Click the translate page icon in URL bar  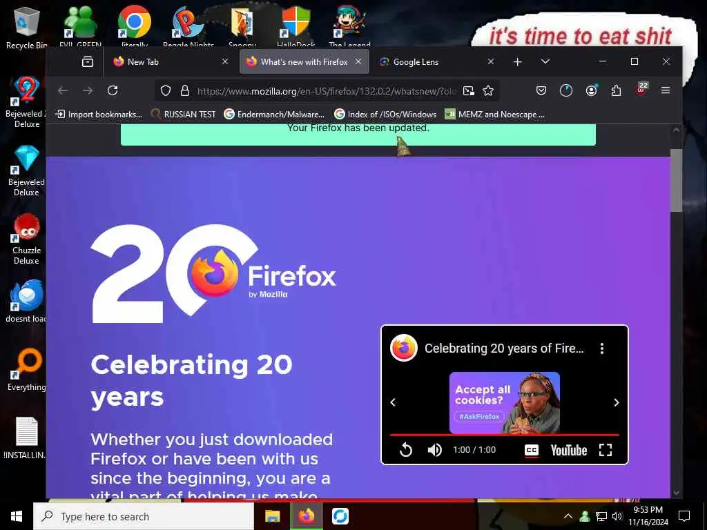(x=469, y=90)
